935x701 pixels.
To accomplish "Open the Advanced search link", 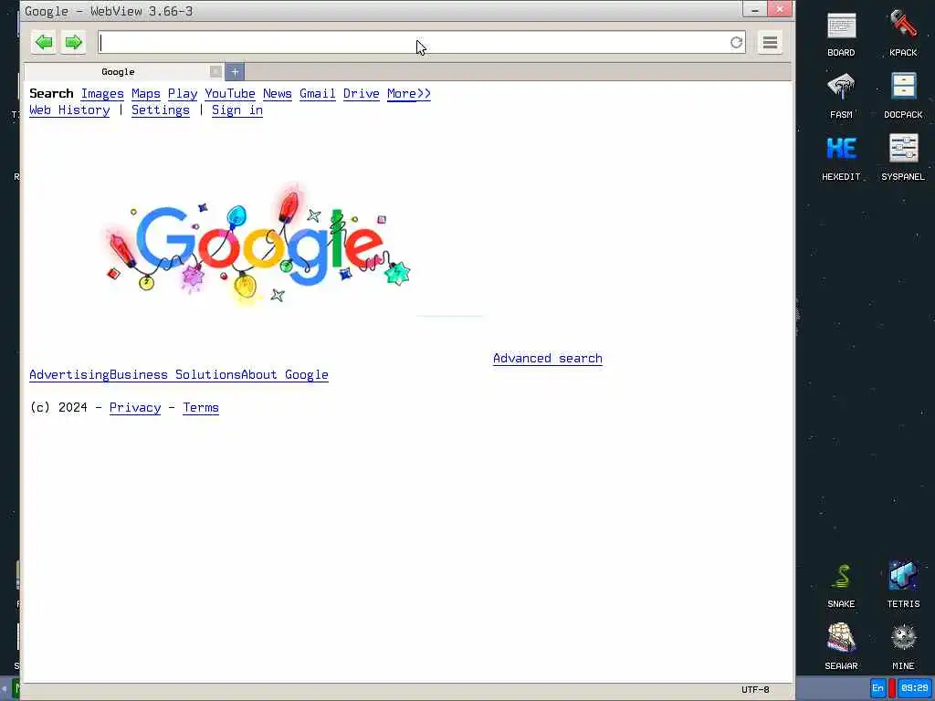I will point(548,358).
